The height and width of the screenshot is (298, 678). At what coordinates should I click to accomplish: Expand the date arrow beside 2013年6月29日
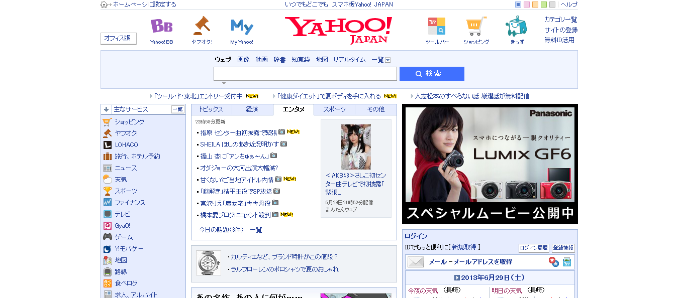point(457,277)
